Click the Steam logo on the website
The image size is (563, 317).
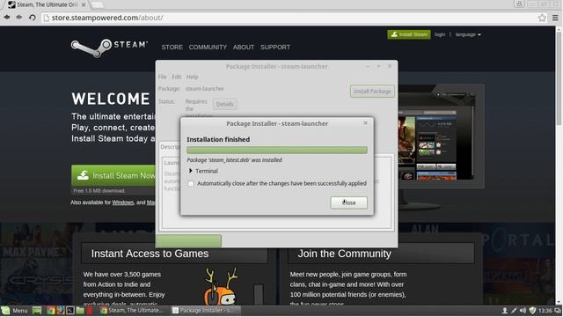[x=109, y=48]
